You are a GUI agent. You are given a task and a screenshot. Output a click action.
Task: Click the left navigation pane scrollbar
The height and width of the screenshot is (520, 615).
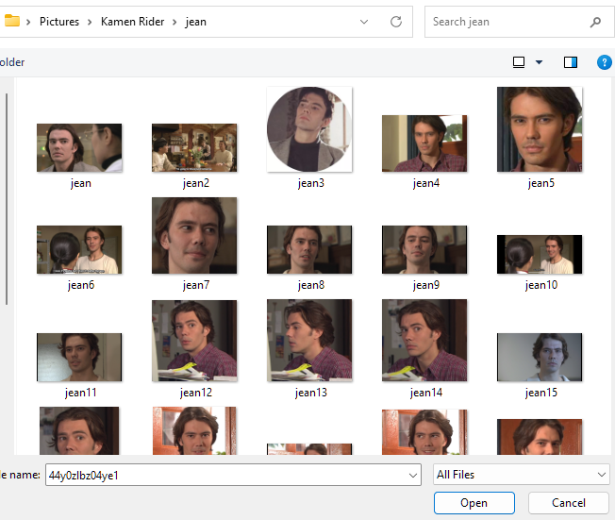[7, 198]
